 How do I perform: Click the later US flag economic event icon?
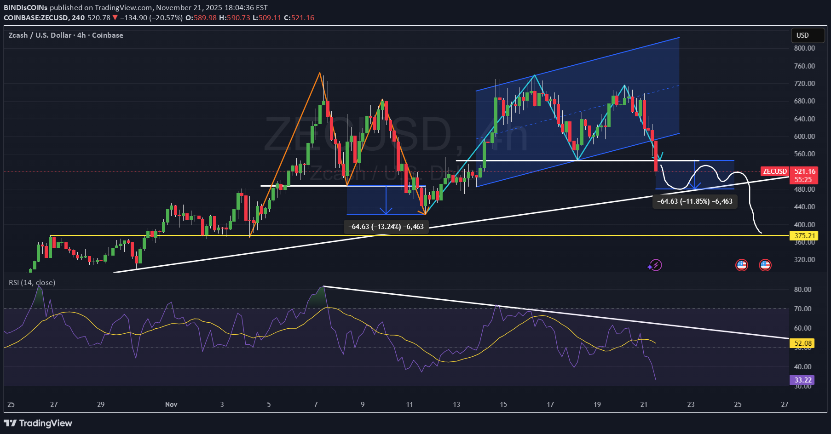765,265
